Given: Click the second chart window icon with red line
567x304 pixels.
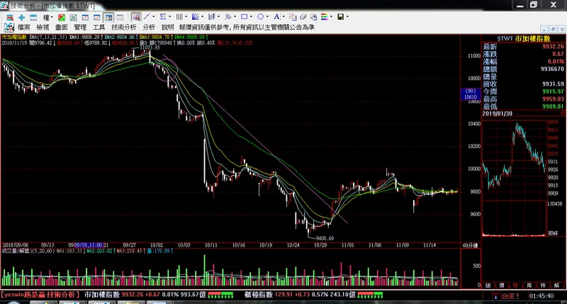Looking at the screenshot, I should (x=97, y=17).
